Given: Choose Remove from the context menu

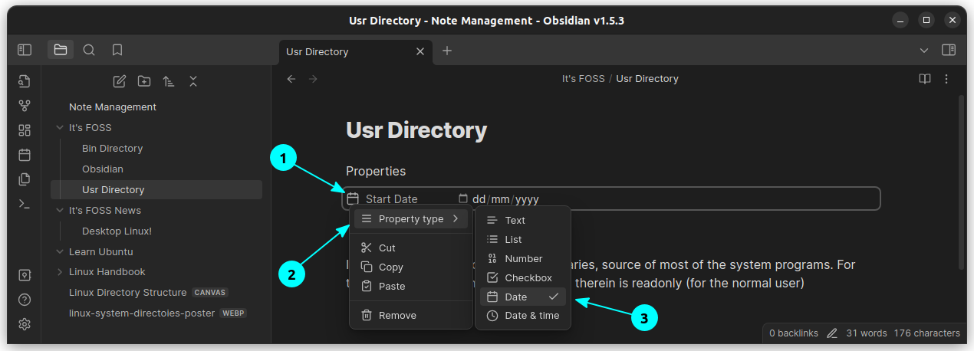Looking at the screenshot, I should point(411,316).
